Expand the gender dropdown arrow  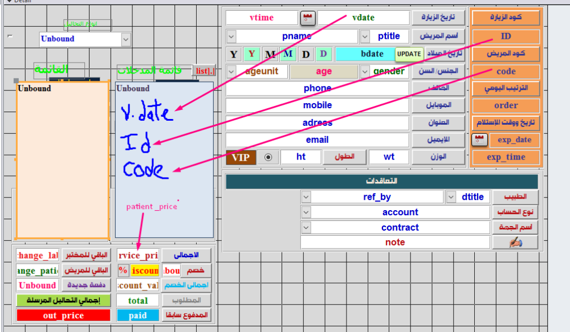[365, 71]
